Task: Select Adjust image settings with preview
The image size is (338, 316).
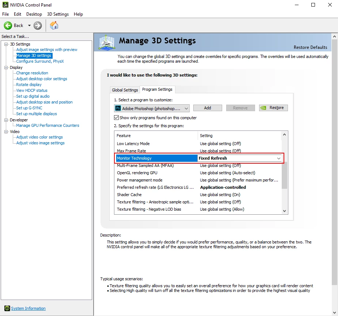Action: pyautogui.click(x=47, y=50)
